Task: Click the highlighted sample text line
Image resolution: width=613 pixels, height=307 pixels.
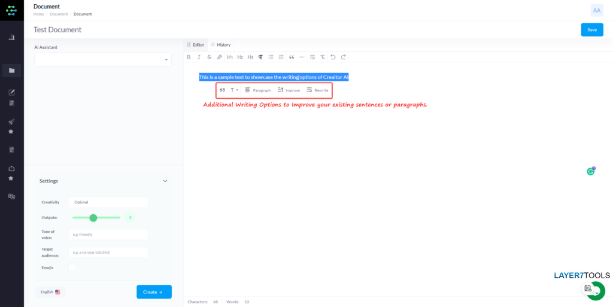Action: [x=274, y=77]
